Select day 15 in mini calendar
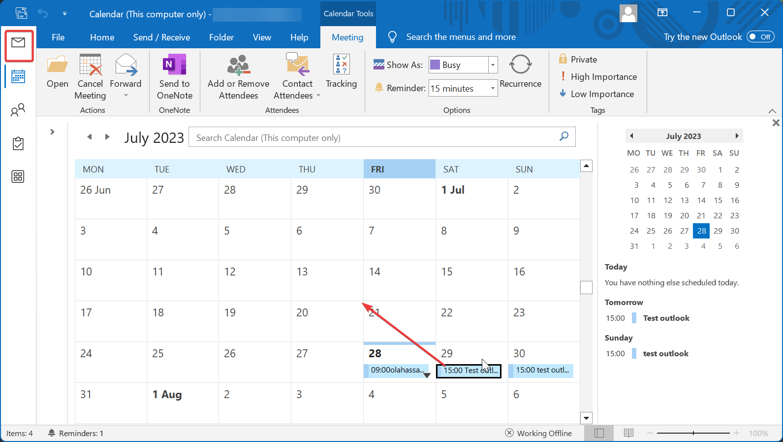The width and height of the screenshot is (783, 442). click(718, 200)
